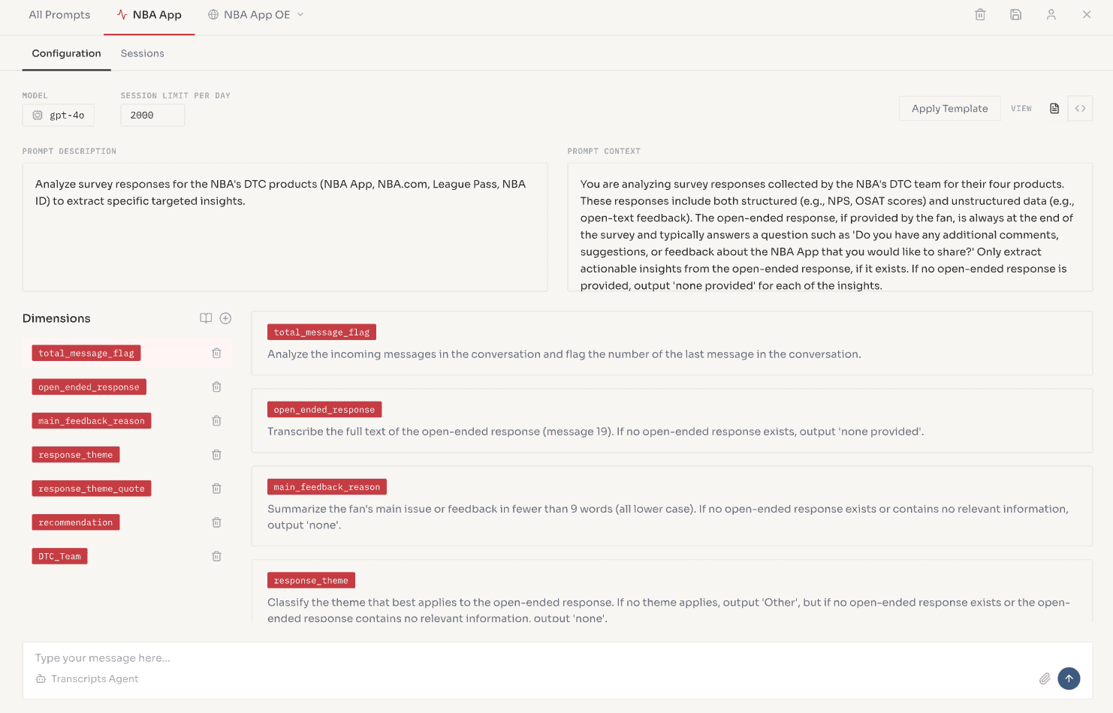This screenshot has height=713, width=1113.
Task: Click into the Prompt Context text area
Action: point(830,227)
